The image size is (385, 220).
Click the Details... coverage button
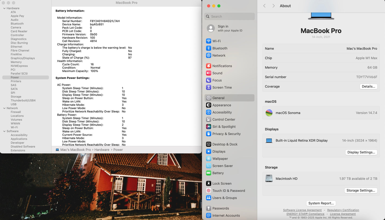(368, 86)
